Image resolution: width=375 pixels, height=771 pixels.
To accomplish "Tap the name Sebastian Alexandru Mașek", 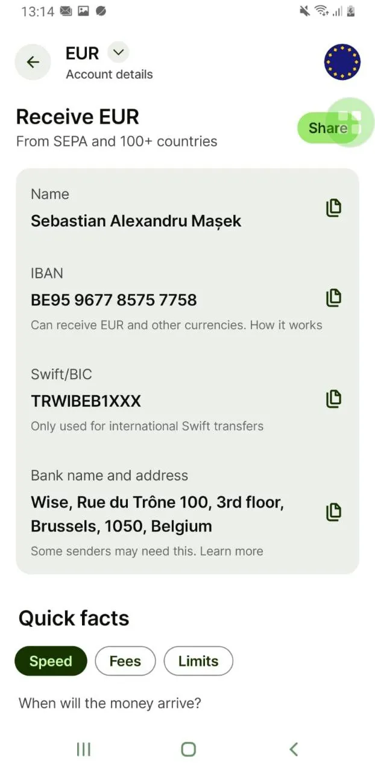I will click(136, 221).
